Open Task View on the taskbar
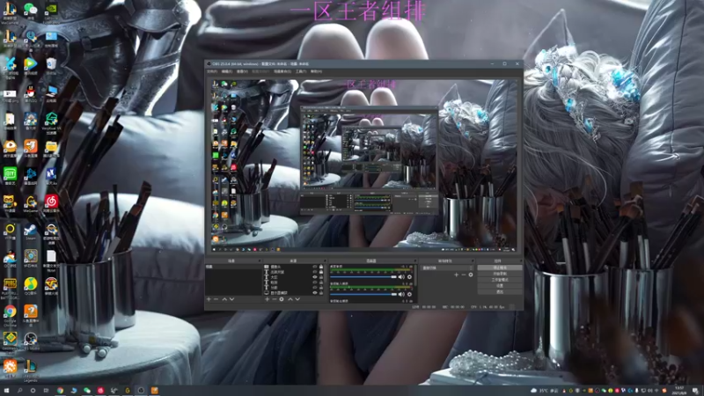The height and width of the screenshot is (396, 704). tap(46, 391)
